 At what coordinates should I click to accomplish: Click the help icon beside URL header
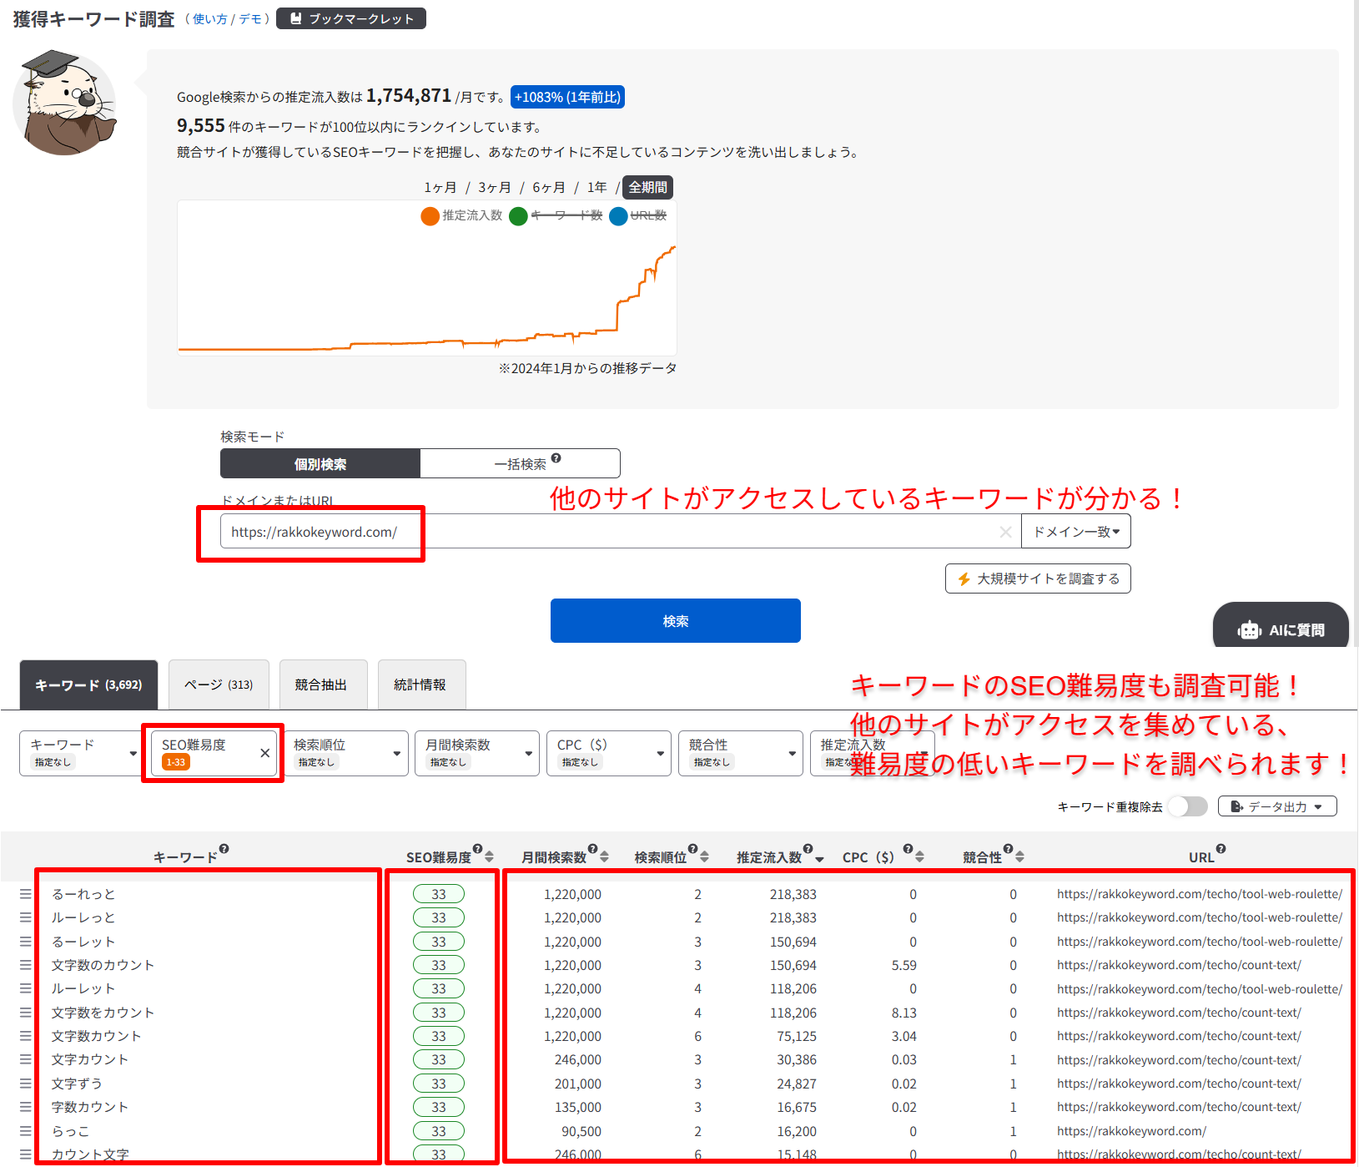click(1221, 849)
